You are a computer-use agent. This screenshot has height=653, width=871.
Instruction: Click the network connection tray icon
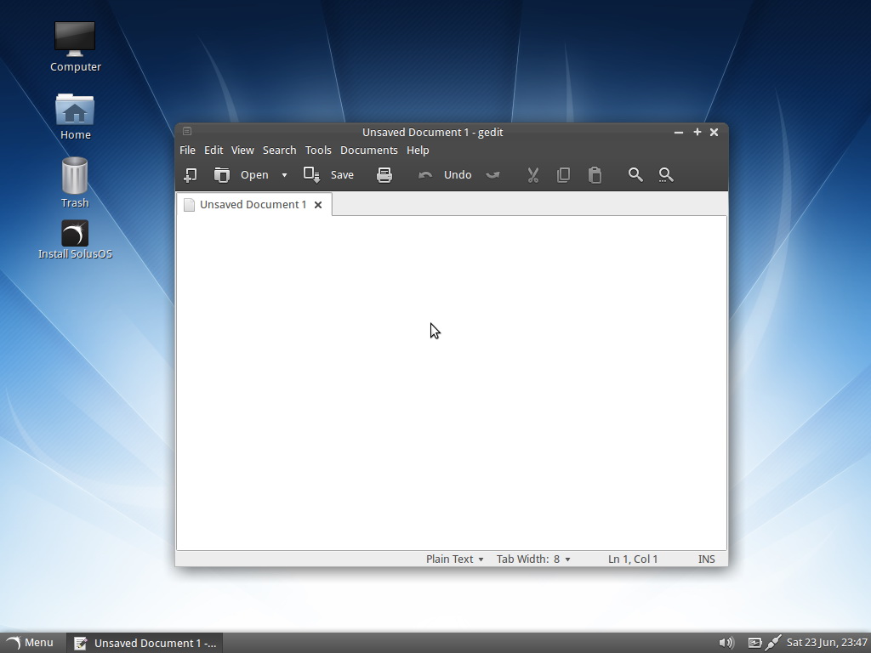[773, 643]
